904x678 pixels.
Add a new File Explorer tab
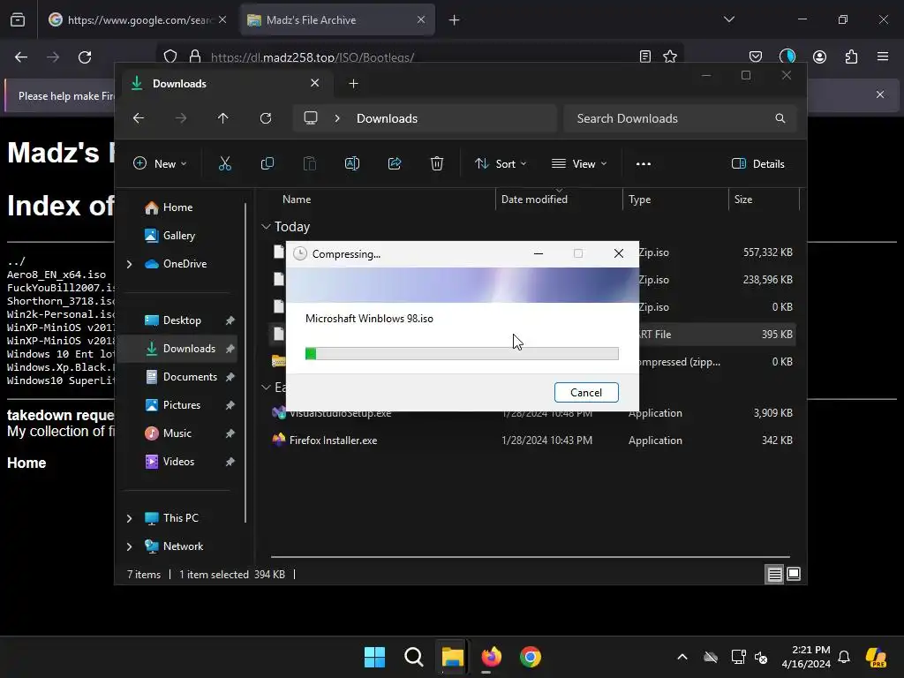353,84
